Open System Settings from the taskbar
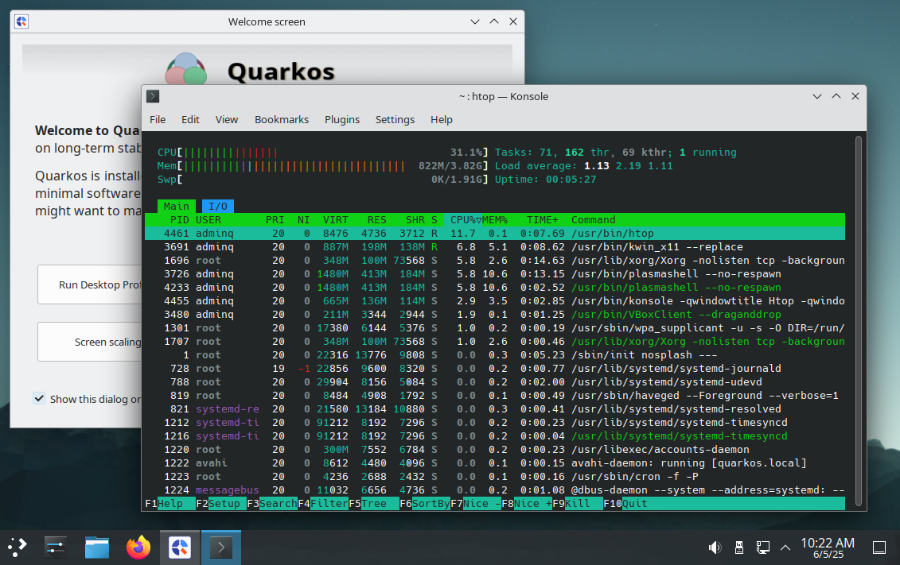 point(55,547)
